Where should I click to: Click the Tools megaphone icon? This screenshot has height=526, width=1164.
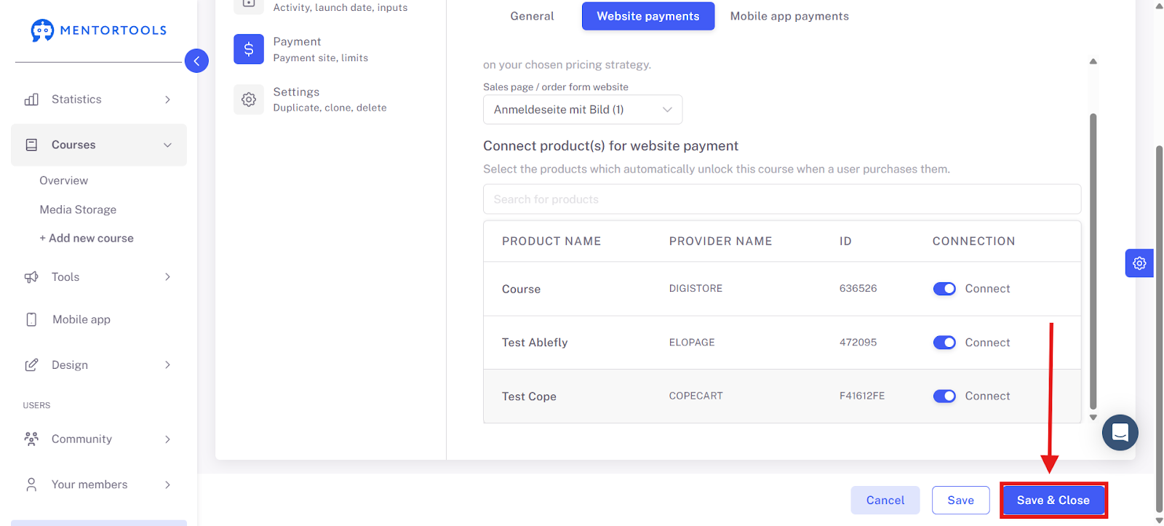coord(31,277)
